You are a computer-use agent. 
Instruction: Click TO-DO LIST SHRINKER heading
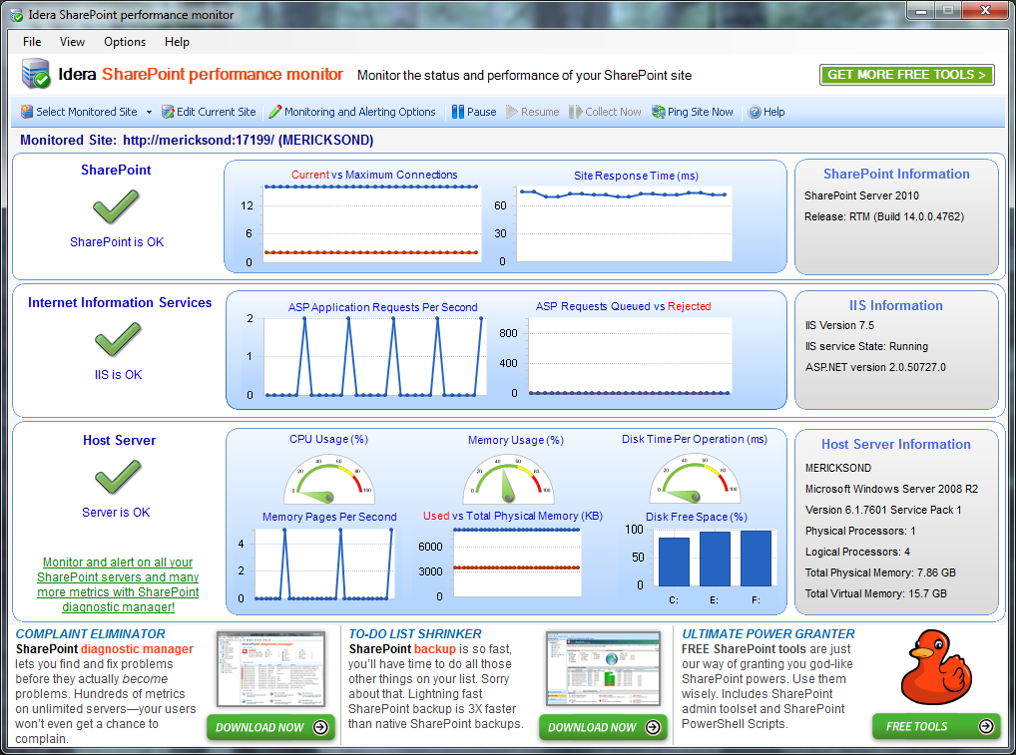pyautogui.click(x=415, y=634)
